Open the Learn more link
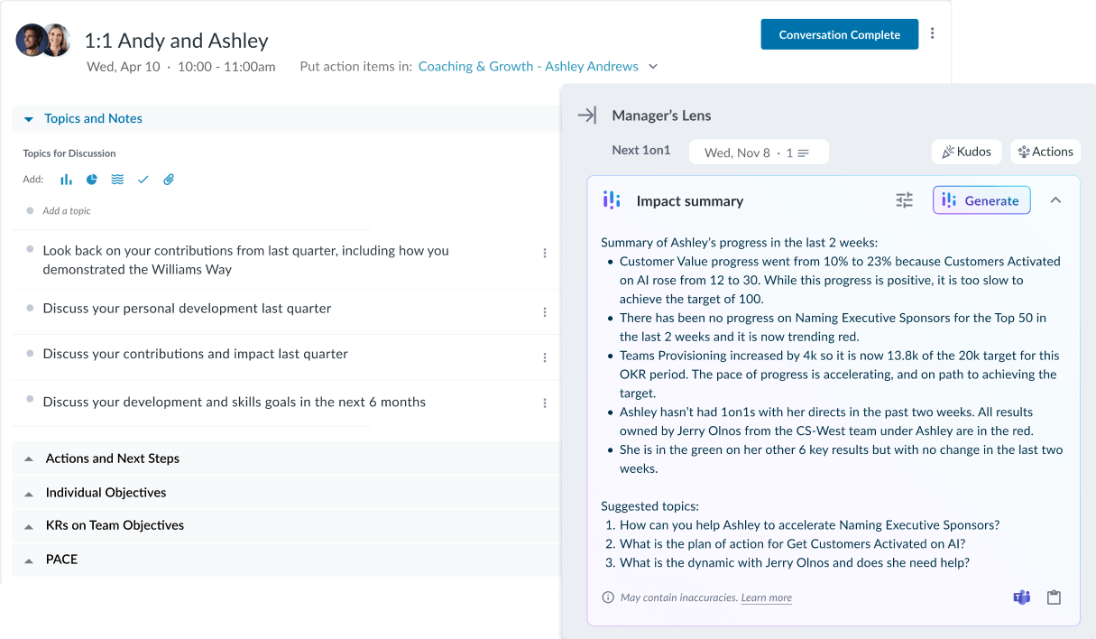 (766, 597)
